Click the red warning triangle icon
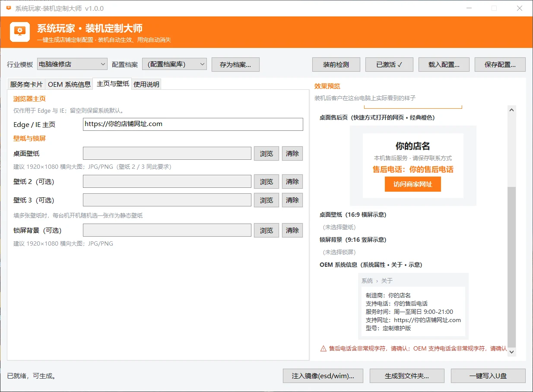 pyautogui.click(x=323, y=348)
